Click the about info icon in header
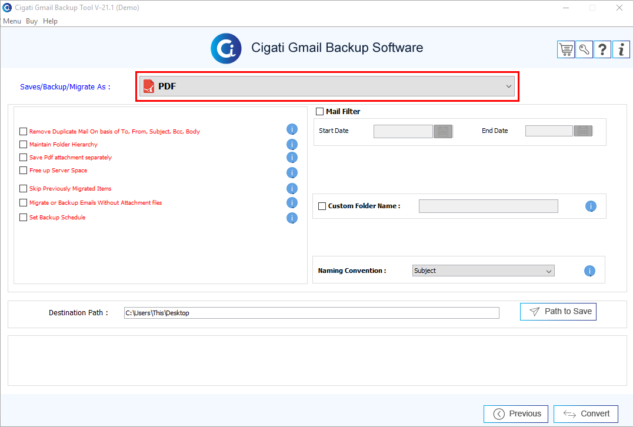 click(621, 49)
